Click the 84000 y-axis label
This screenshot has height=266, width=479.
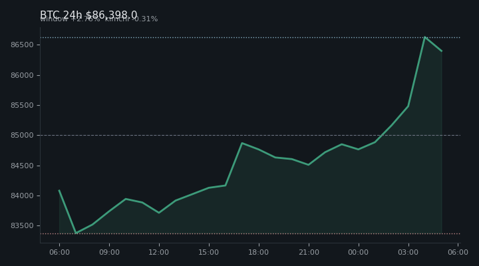(22, 196)
